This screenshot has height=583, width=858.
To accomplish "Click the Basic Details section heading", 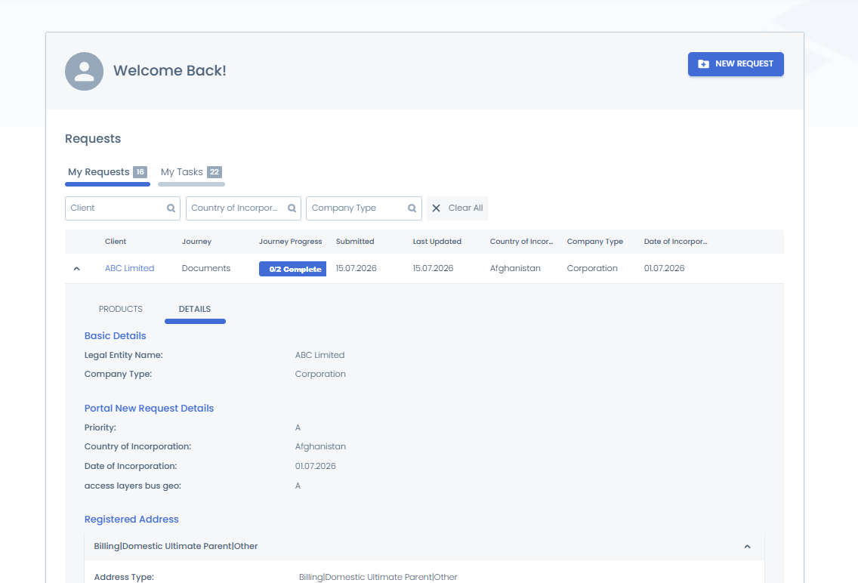I will click(x=115, y=336).
